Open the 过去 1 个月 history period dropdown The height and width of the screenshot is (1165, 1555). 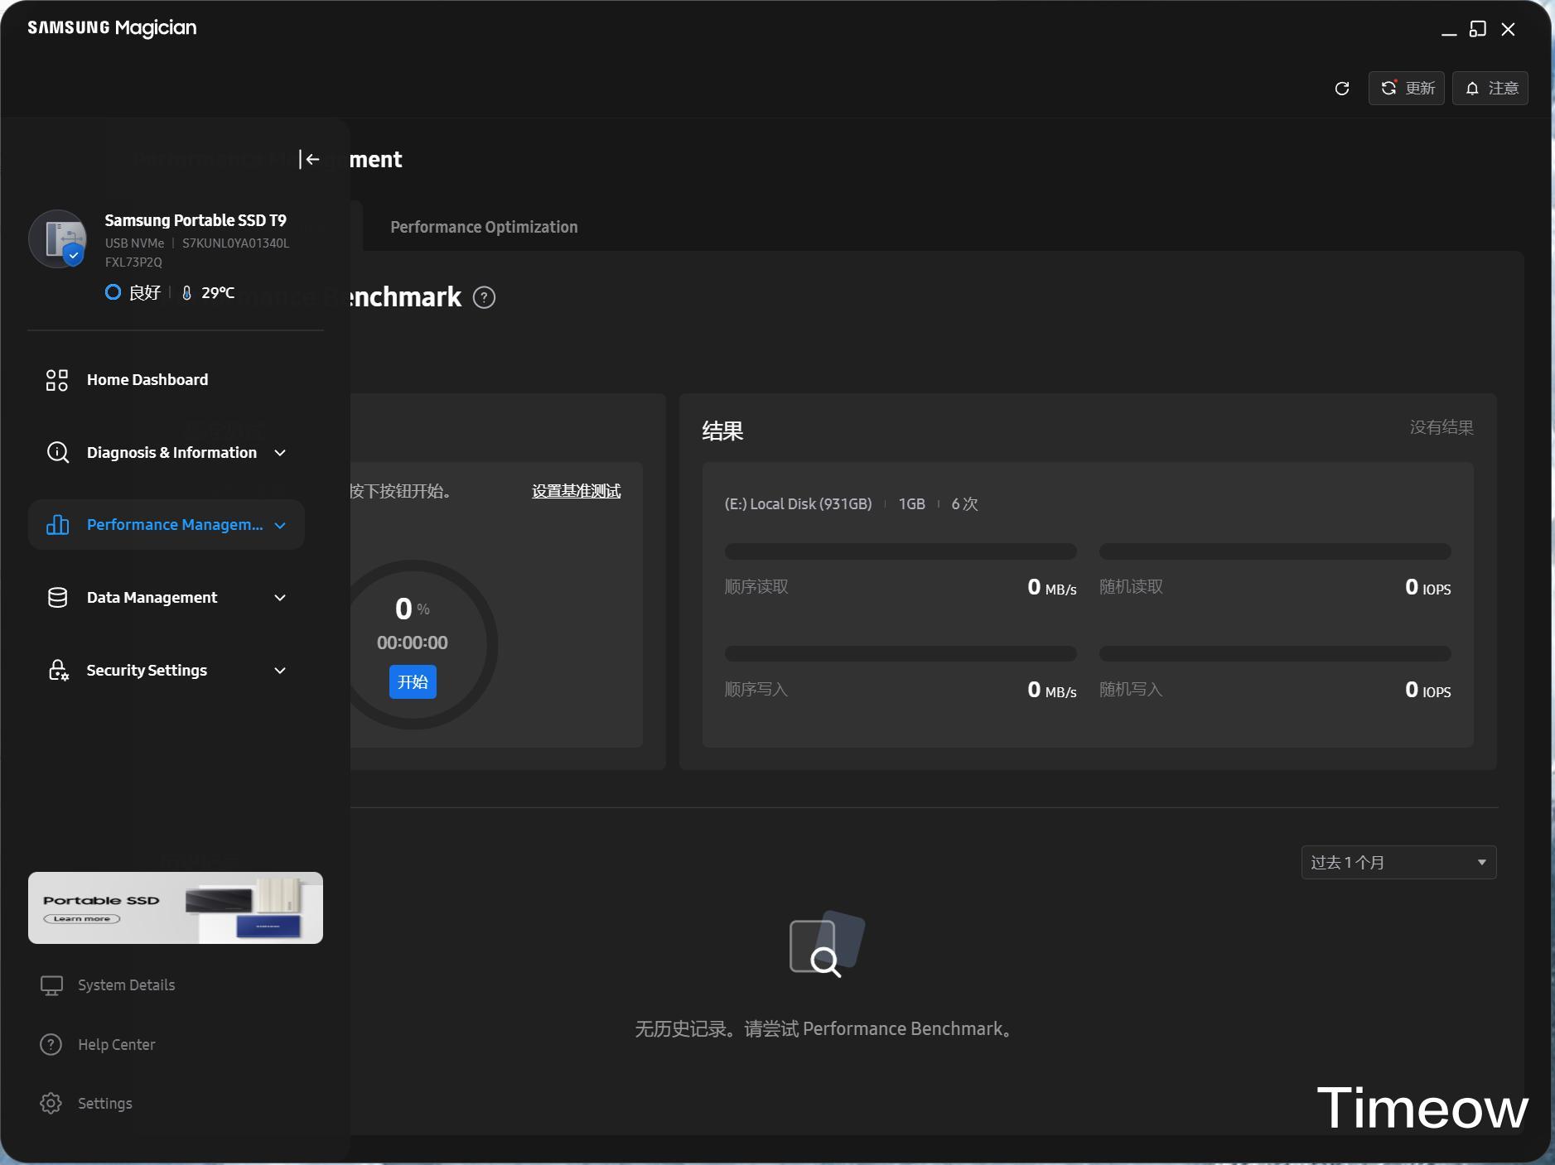tap(1398, 862)
